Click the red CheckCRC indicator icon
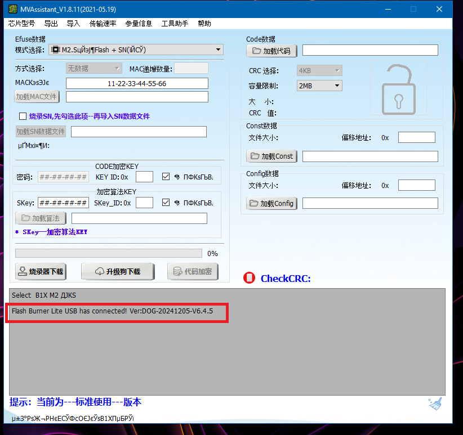This screenshot has width=463, height=435. coord(249,278)
